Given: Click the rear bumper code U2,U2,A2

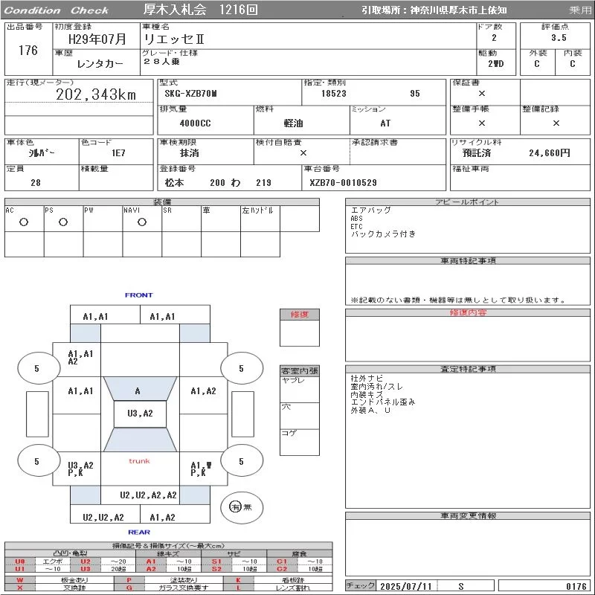Looking at the screenshot, I should [x=103, y=517].
